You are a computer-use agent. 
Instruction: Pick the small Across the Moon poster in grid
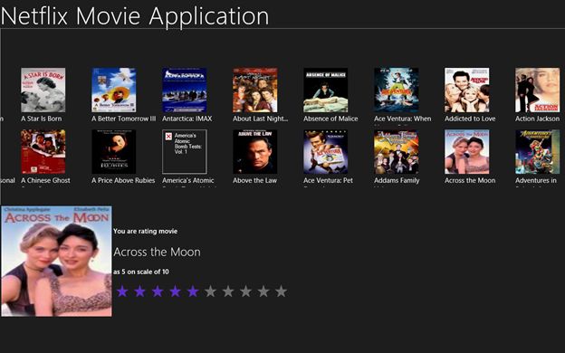click(466, 152)
